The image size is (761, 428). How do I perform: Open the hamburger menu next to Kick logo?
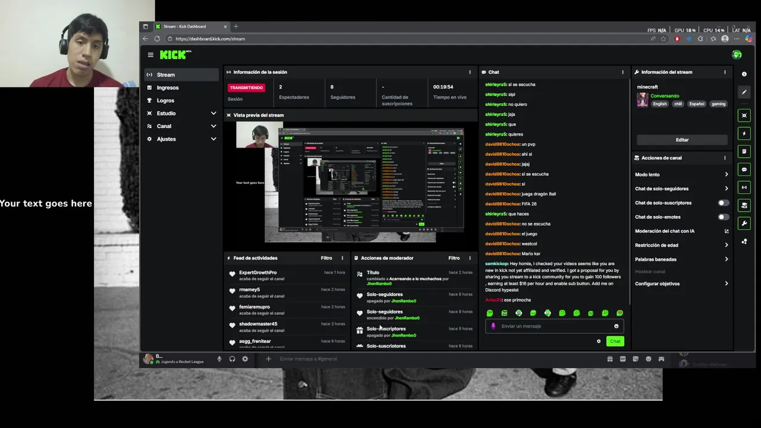[x=150, y=55]
